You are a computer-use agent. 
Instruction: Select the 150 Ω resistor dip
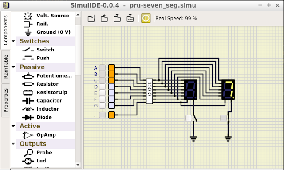coord(150,91)
